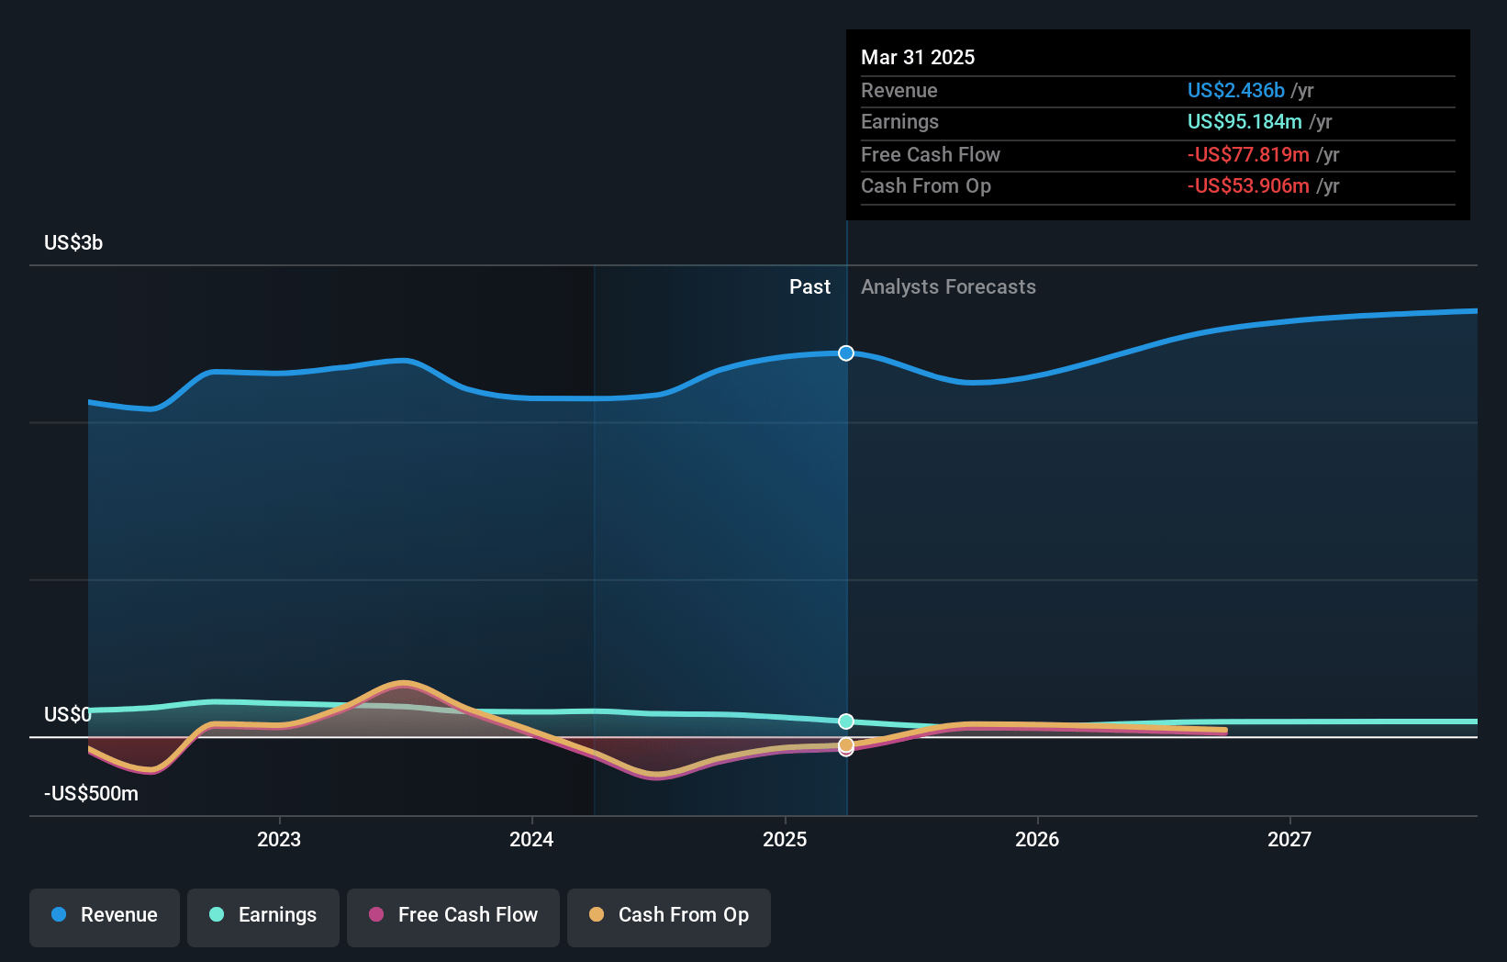
Task: Click the -US$500m y-axis label
Action: pyautogui.click(x=91, y=794)
